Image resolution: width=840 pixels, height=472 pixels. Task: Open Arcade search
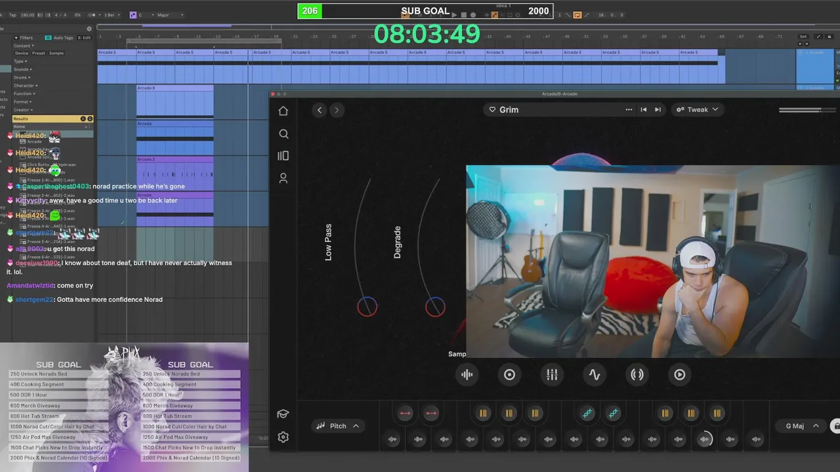[x=283, y=134]
